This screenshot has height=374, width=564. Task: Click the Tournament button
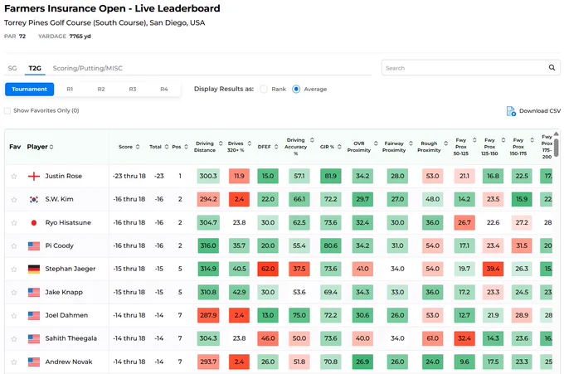coord(30,90)
